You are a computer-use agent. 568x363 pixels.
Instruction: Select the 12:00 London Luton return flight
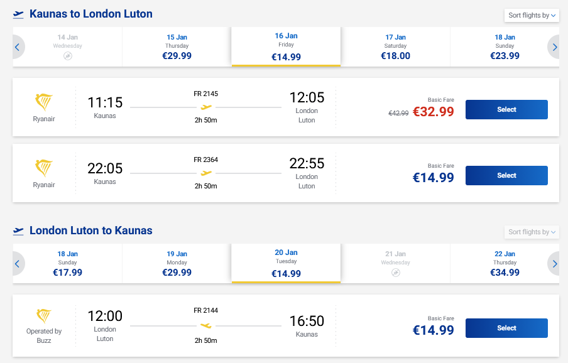506,328
